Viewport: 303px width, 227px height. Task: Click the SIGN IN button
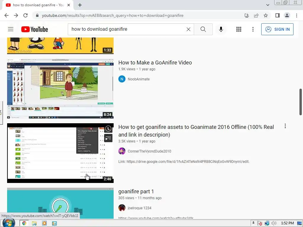point(277,29)
